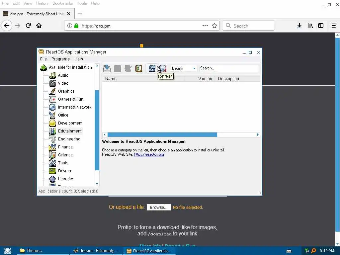The height and width of the screenshot is (255, 340).
Task: Open a new Firefox tab
Action: pos(80,13)
